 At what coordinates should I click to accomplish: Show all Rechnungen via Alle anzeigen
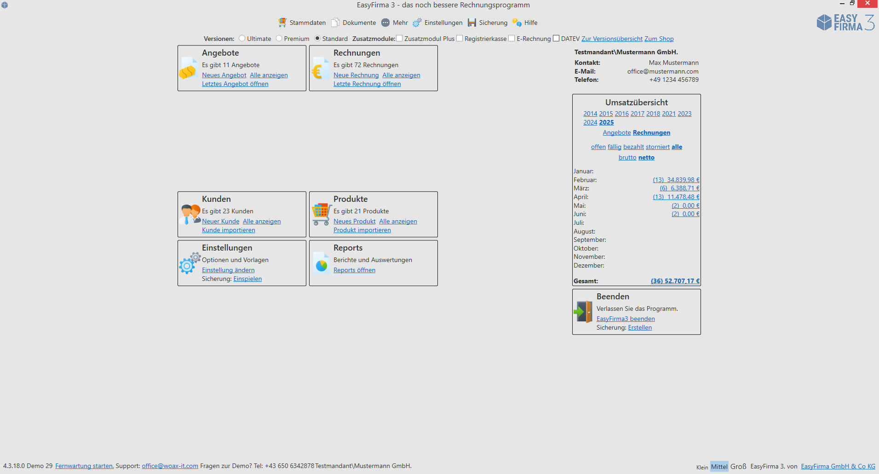401,75
